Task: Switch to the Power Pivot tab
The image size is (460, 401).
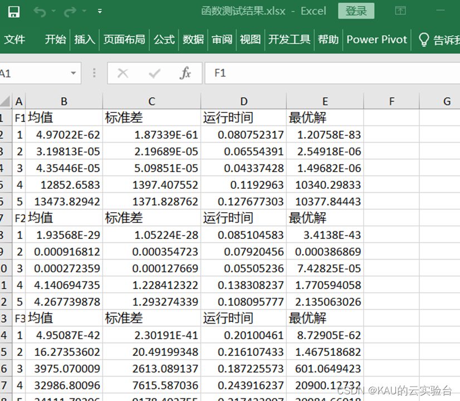Action: click(376, 40)
